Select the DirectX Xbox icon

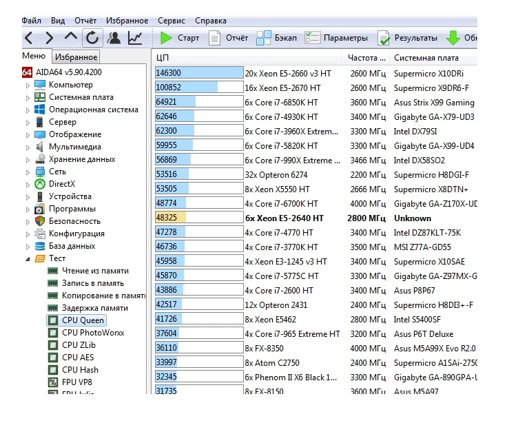(40, 184)
